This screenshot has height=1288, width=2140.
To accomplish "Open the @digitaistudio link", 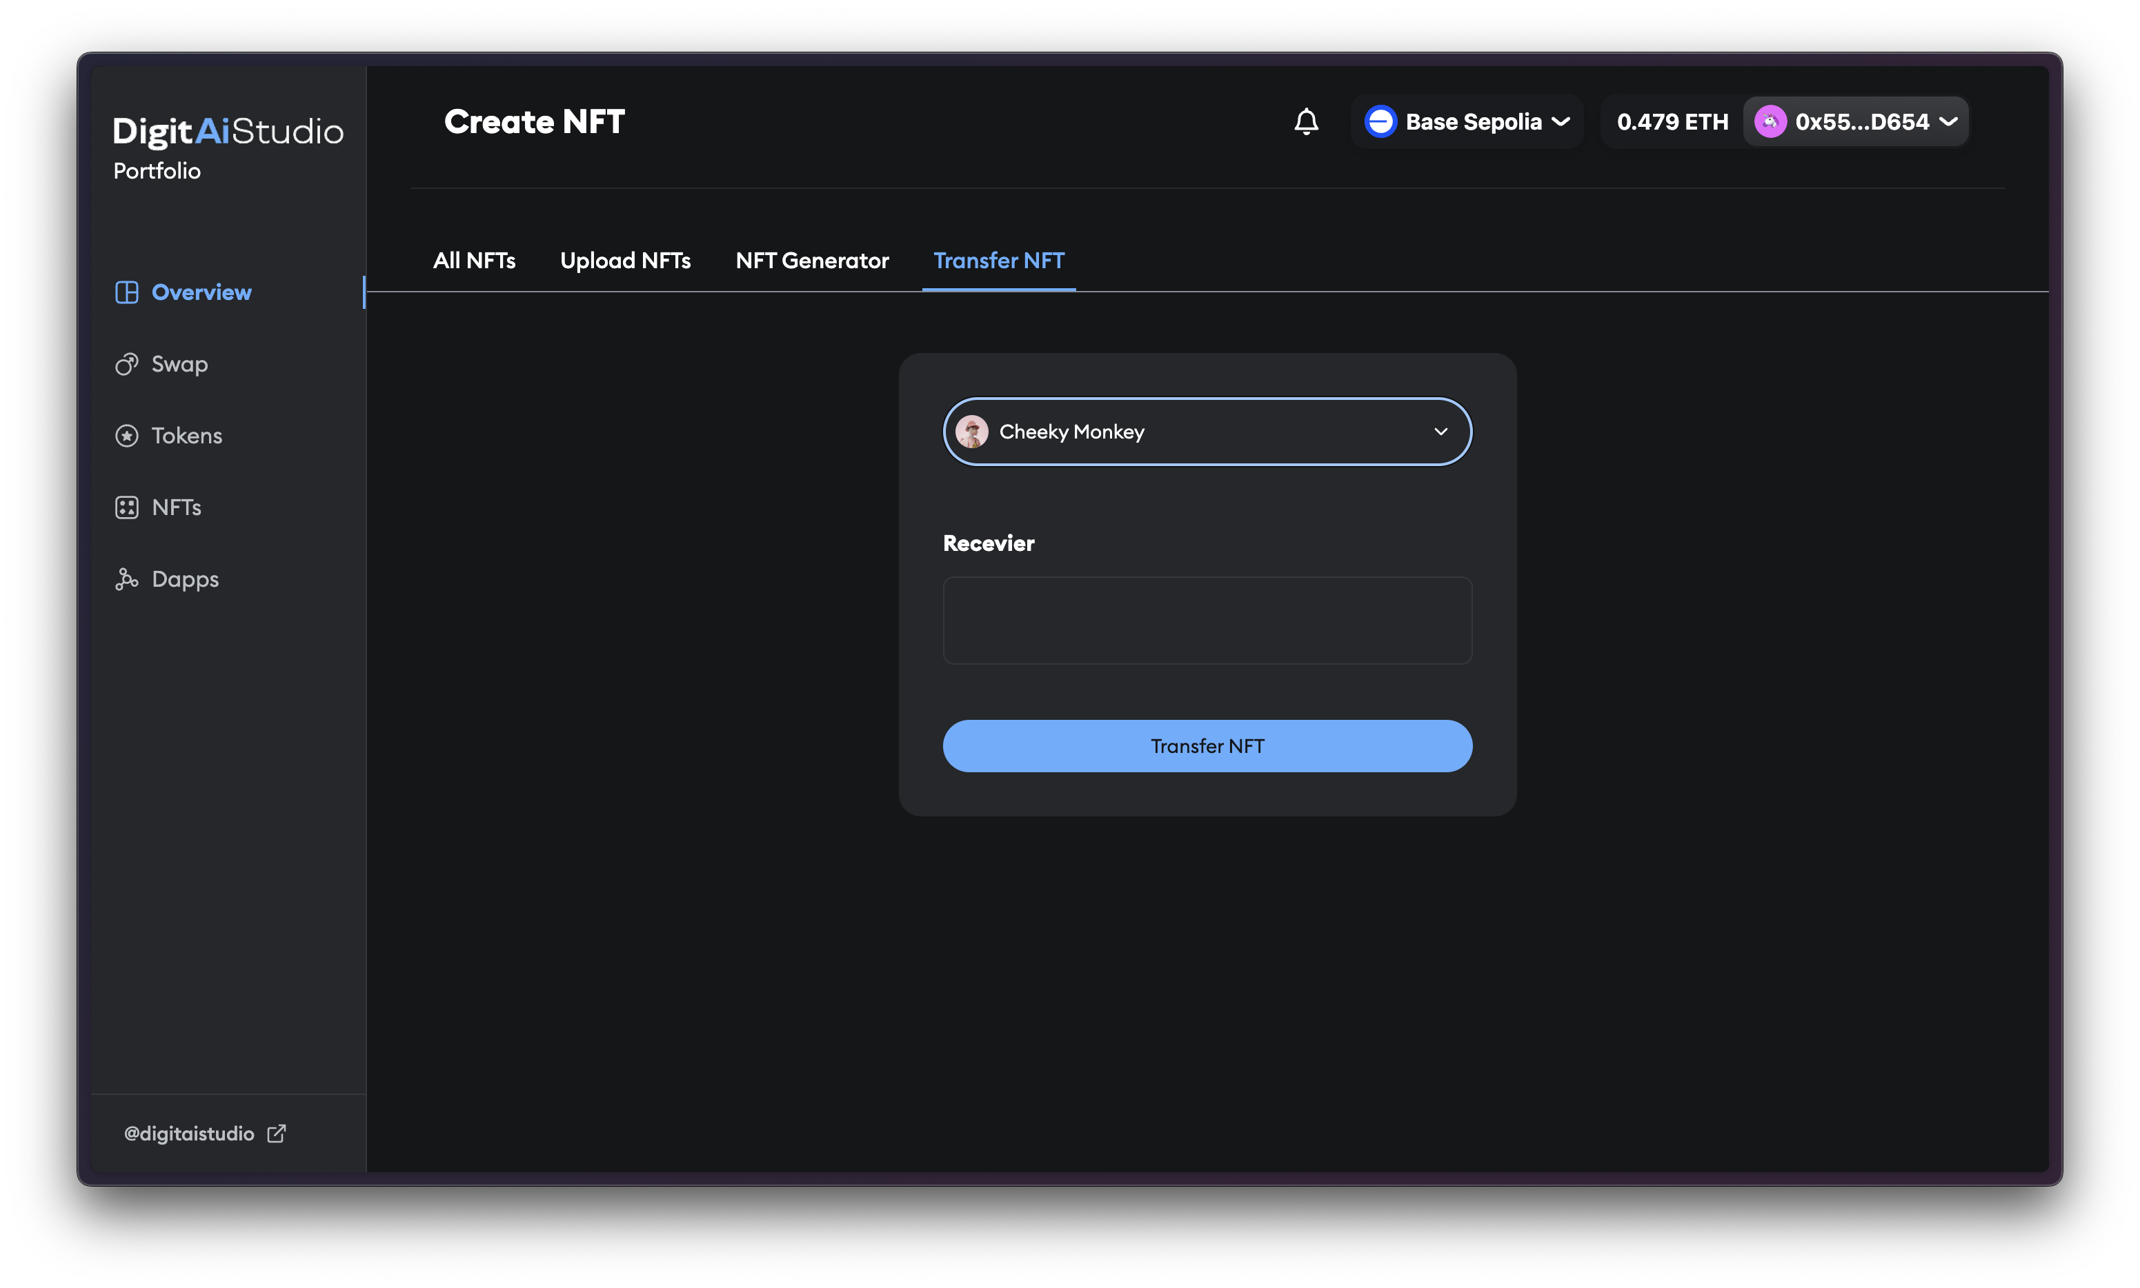I will [189, 1134].
